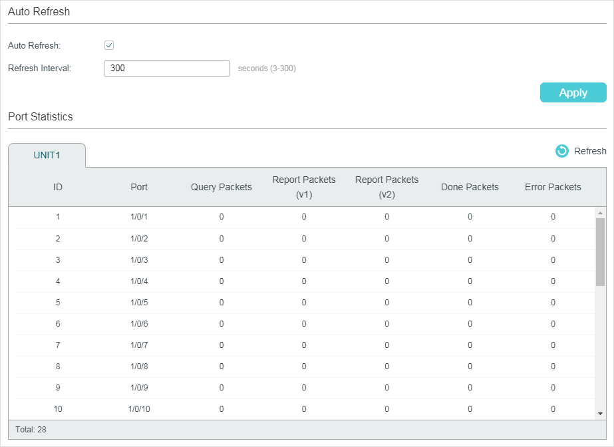Click the Error Packets column header
This screenshot has width=614, height=447.
pos(553,187)
